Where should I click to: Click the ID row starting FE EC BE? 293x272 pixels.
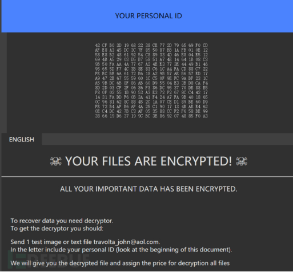151,74
